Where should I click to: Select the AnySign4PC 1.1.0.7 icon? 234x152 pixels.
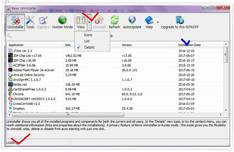pos(10,79)
